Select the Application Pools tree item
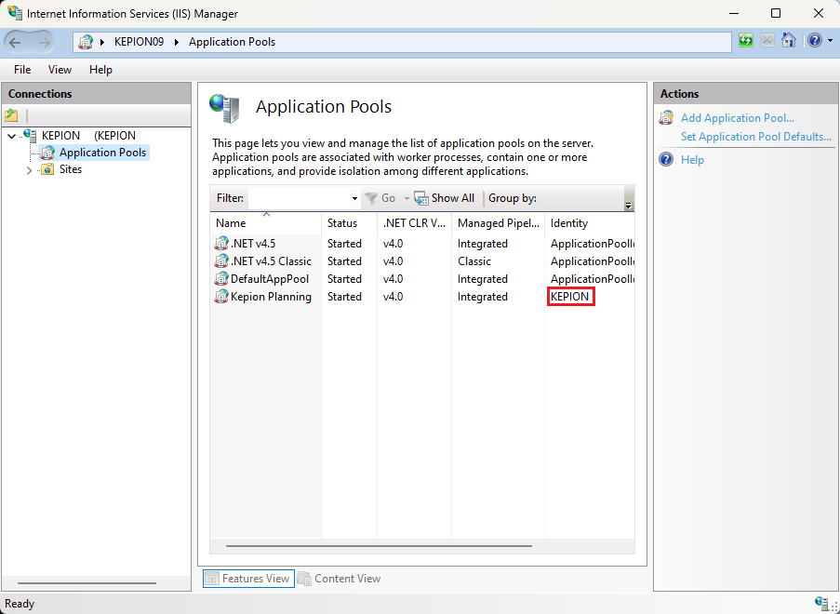This screenshot has width=840, height=614. [102, 153]
